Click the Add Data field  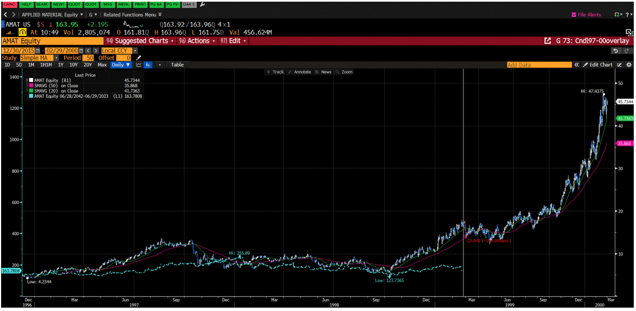click(539, 65)
